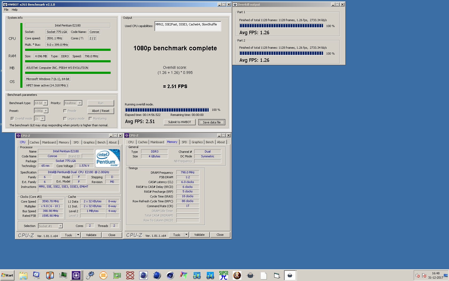Click Tools button in left CPU-Z window
This screenshot has height=281, width=449.
pos(69,235)
